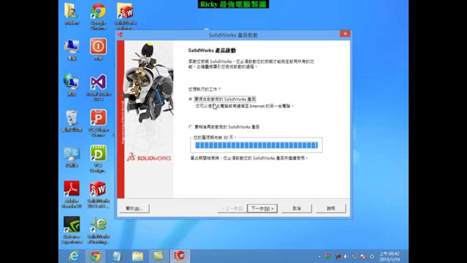Open the volume control in tray
The image size is (467, 263).
346,256
